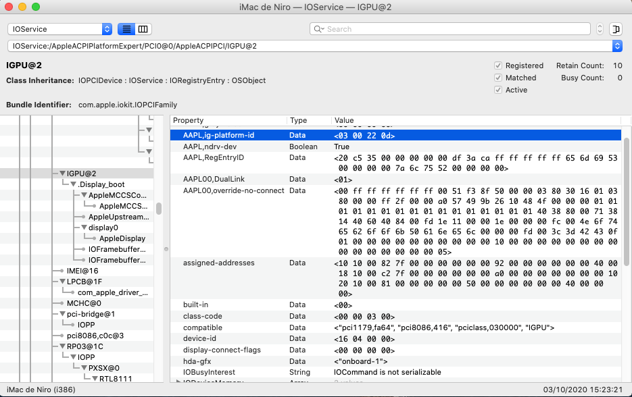Image resolution: width=632 pixels, height=397 pixels.
Task: Select the AAPL,ig-platform-id property row
Action: click(x=395, y=135)
